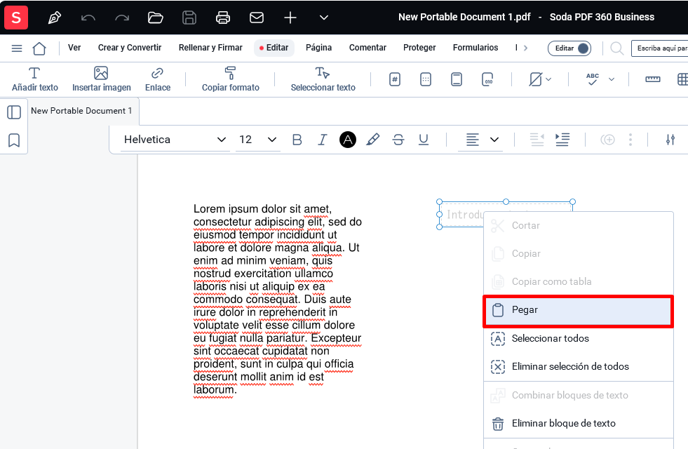Click the header and footer page icon
The width and height of the screenshot is (688, 449).
point(457,79)
